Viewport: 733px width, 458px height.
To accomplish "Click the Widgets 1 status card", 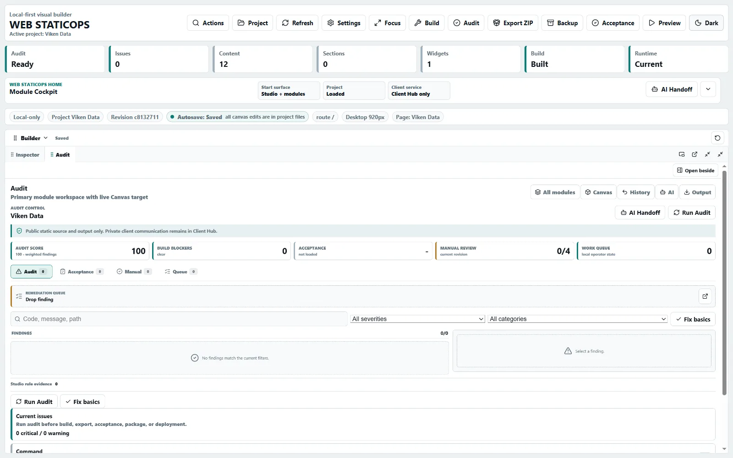I will tap(470, 59).
